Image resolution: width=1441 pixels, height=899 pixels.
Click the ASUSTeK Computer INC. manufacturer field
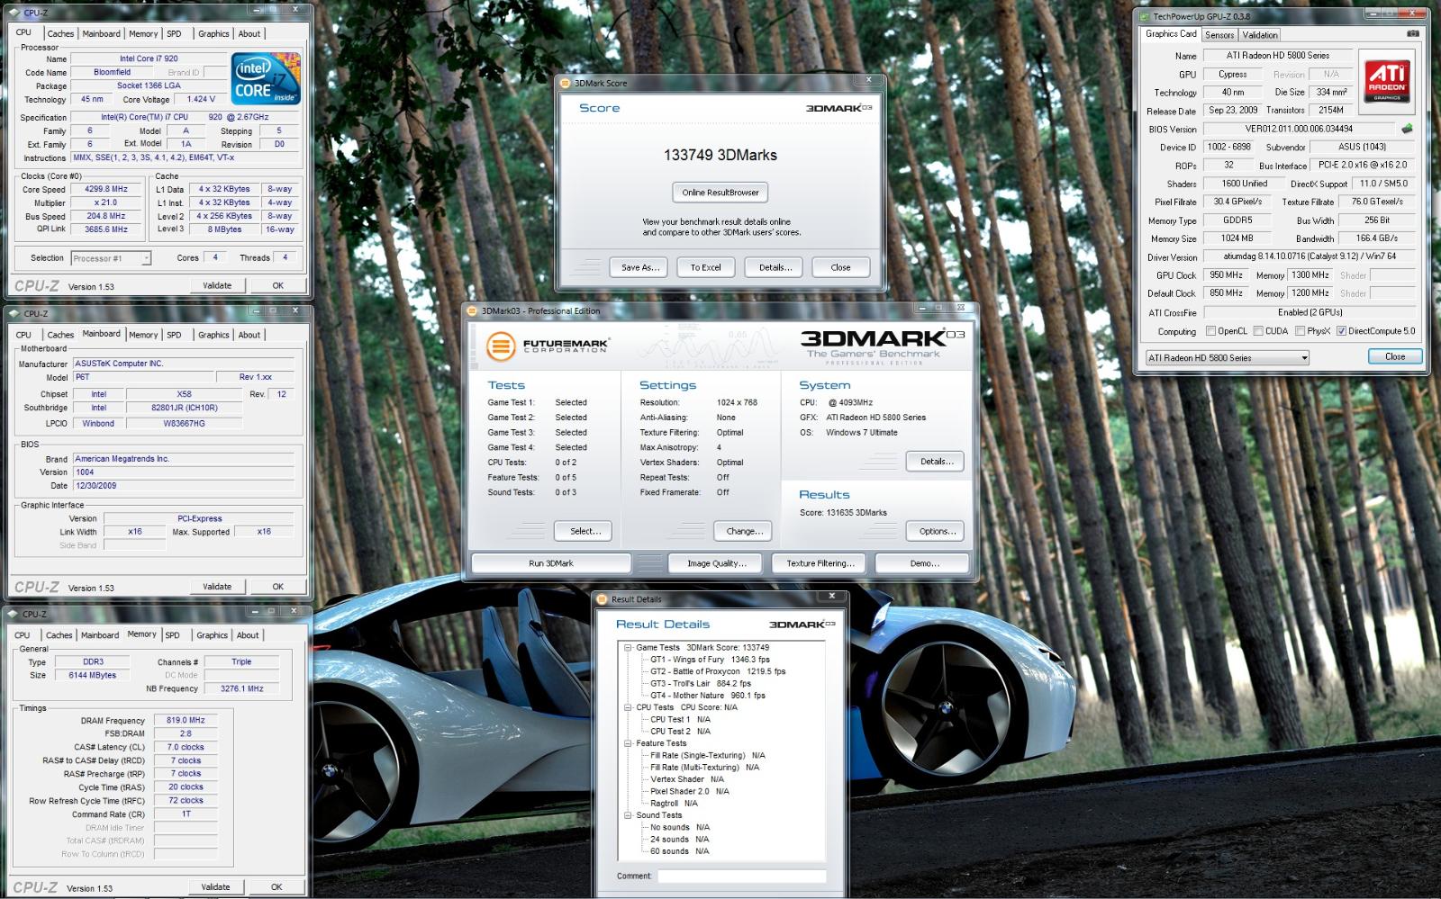[183, 364]
